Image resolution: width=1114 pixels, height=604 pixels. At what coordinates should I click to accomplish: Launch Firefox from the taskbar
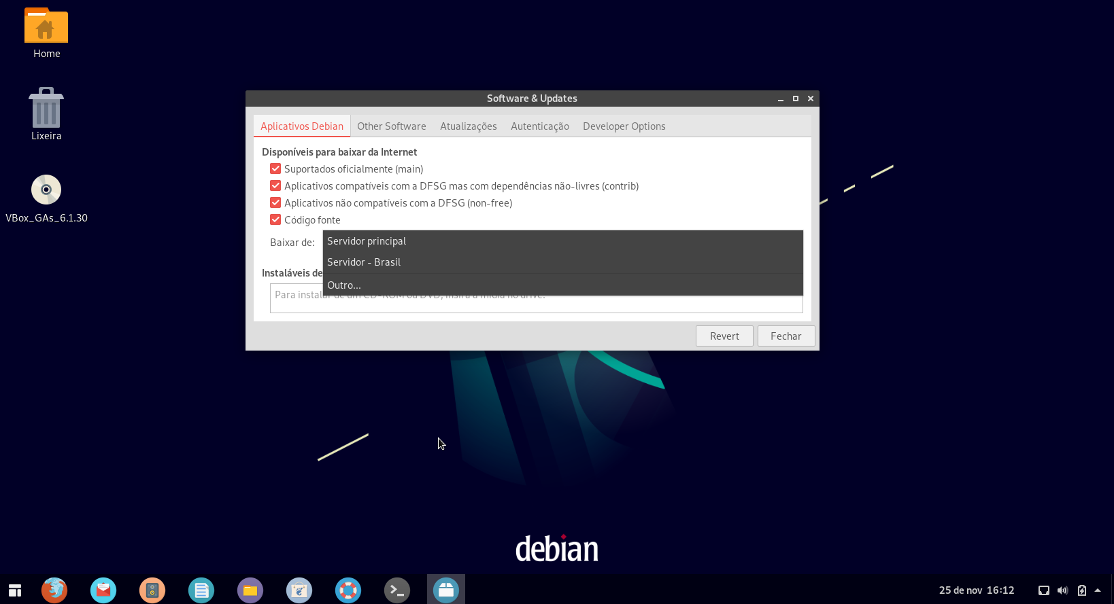[x=54, y=590]
